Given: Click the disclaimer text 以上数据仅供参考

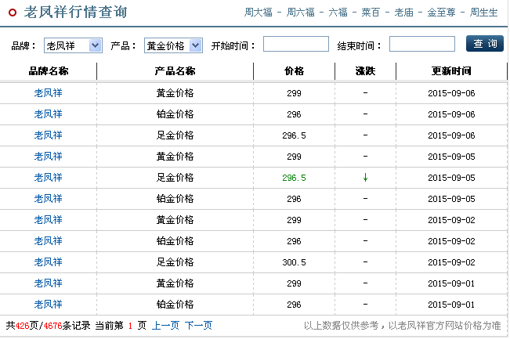Looking at the screenshot, I should (342, 326).
